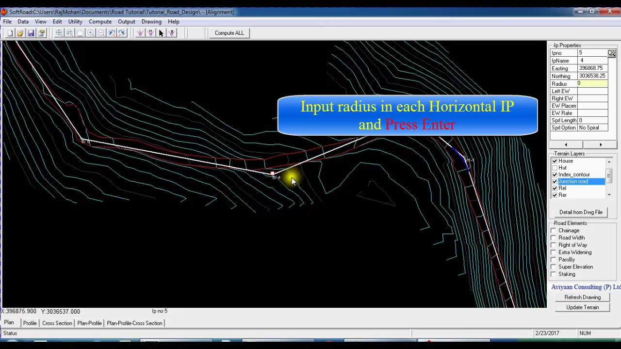Open the Compute menu
This screenshot has width=621, height=349.
pyautogui.click(x=100, y=21)
